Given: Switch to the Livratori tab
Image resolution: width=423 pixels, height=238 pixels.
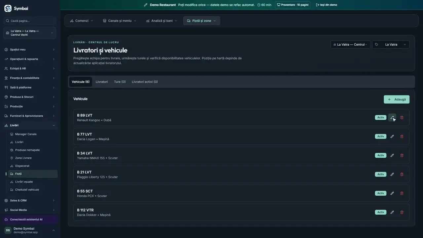Looking at the screenshot, I should [102, 82].
